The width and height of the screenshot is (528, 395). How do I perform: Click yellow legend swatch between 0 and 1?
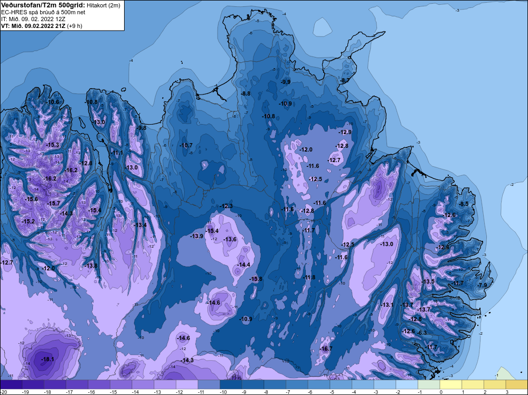pyautogui.click(x=451, y=385)
